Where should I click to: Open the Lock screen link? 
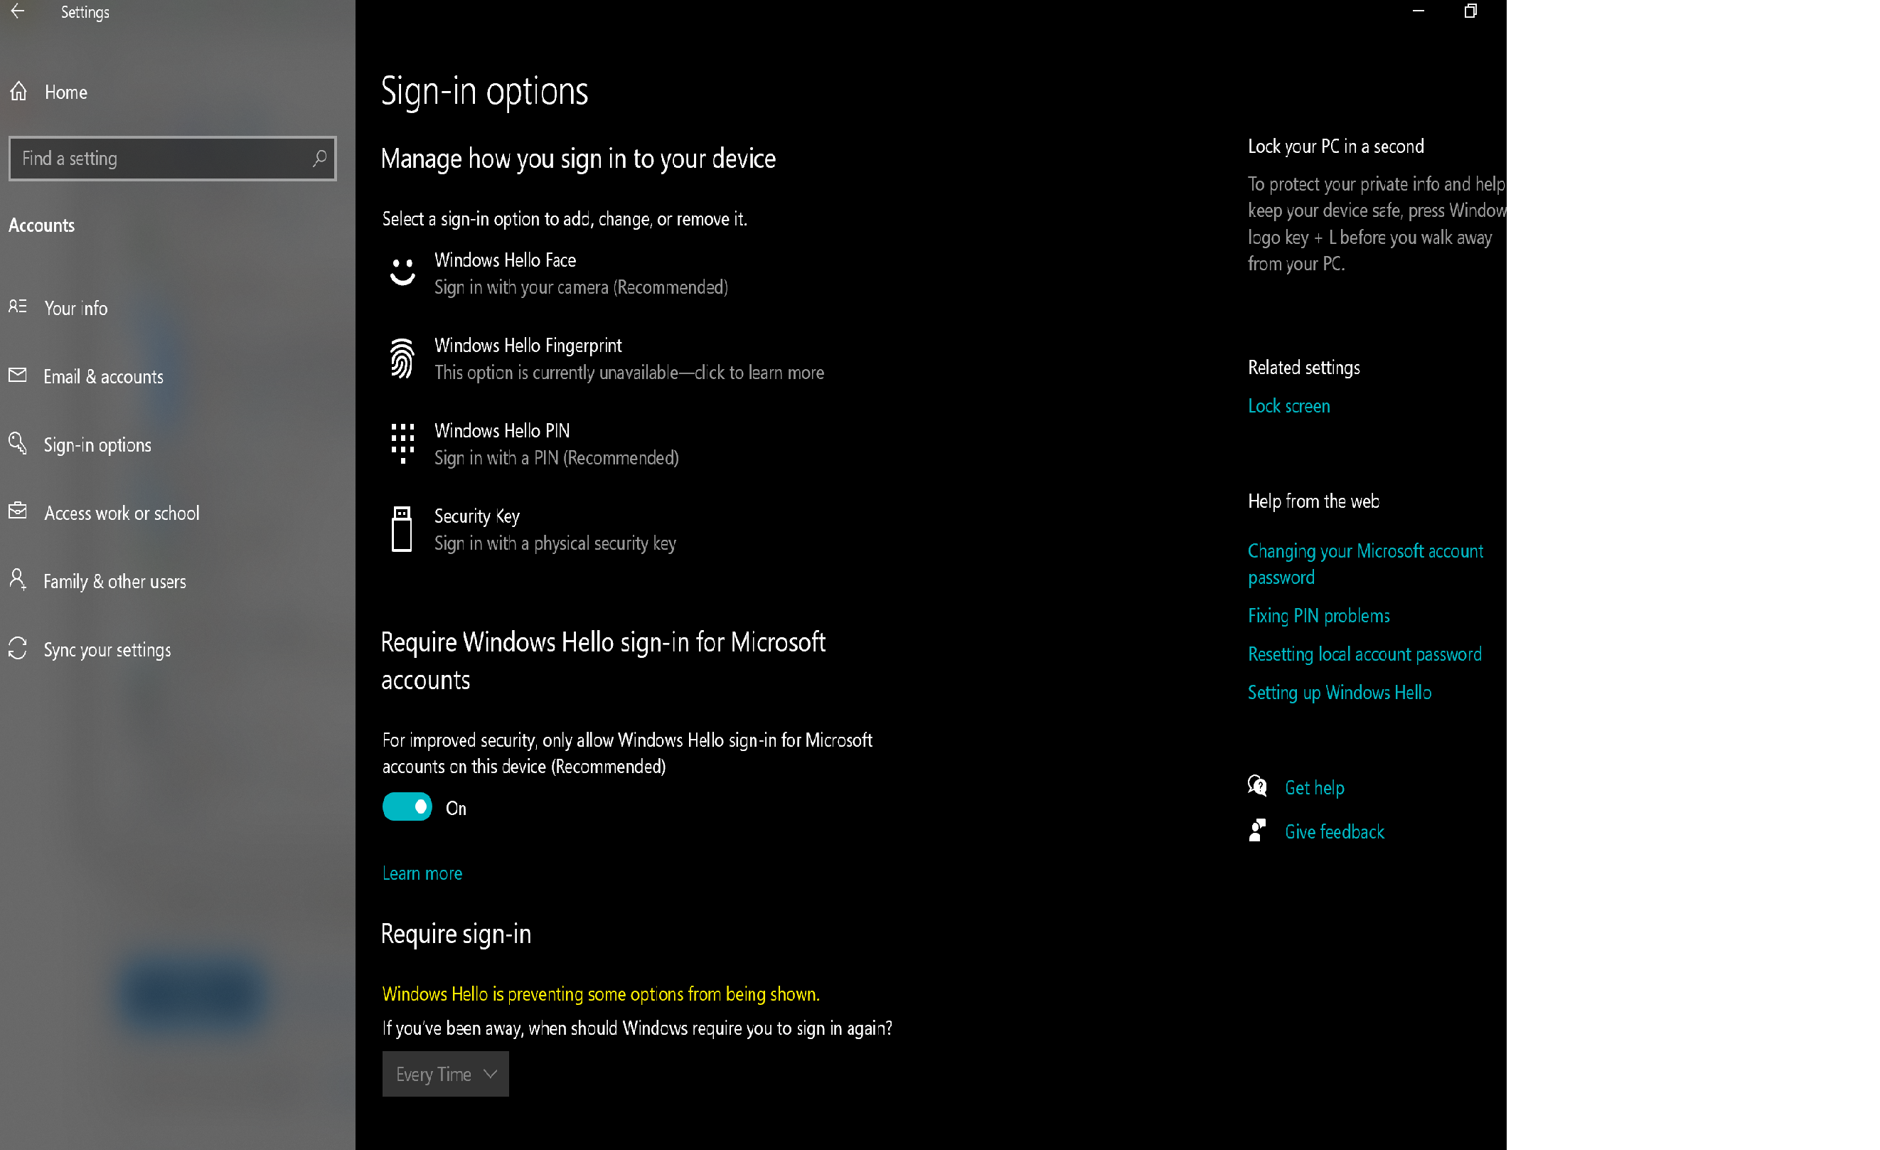pyautogui.click(x=1288, y=405)
